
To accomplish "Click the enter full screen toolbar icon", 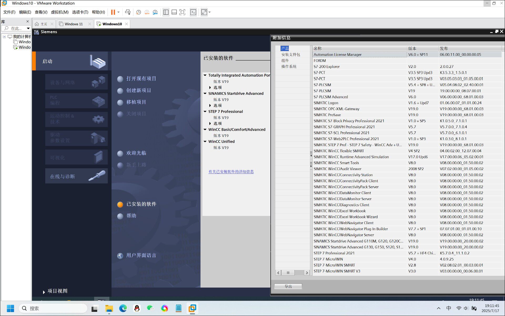I will coord(182,12).
